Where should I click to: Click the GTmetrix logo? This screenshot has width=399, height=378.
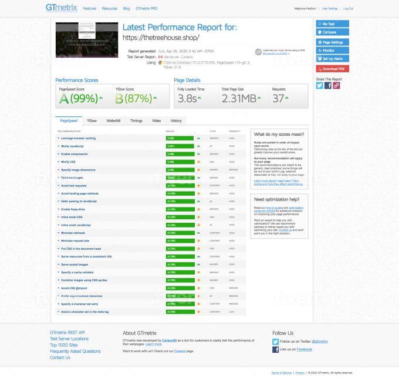(62, 8)
